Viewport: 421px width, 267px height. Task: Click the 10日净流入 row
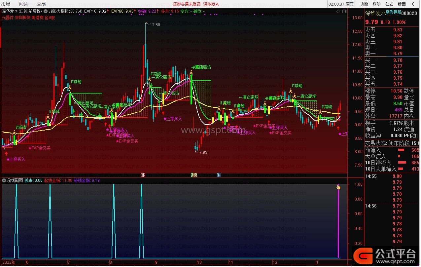coord(392,163)
